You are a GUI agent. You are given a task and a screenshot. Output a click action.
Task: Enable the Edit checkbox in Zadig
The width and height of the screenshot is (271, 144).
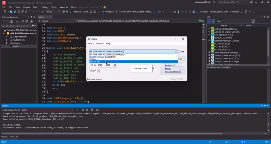[179, 52]
